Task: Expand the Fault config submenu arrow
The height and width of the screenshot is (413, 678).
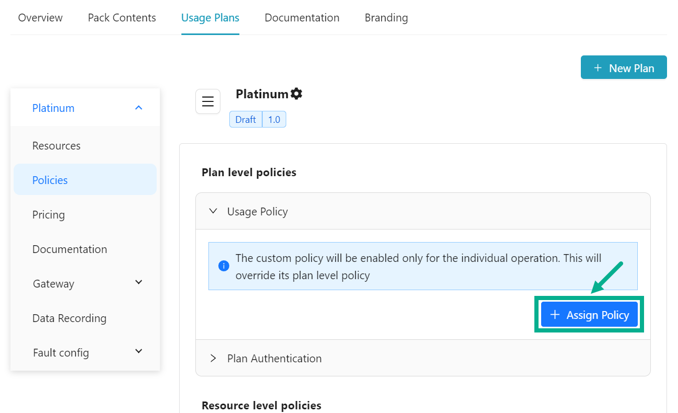Action: pyautogui.click(x=138, y=352)
